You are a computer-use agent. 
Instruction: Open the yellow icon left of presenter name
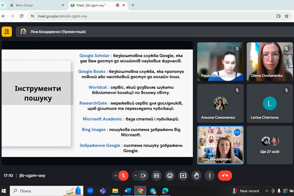(x=7, y=32)
